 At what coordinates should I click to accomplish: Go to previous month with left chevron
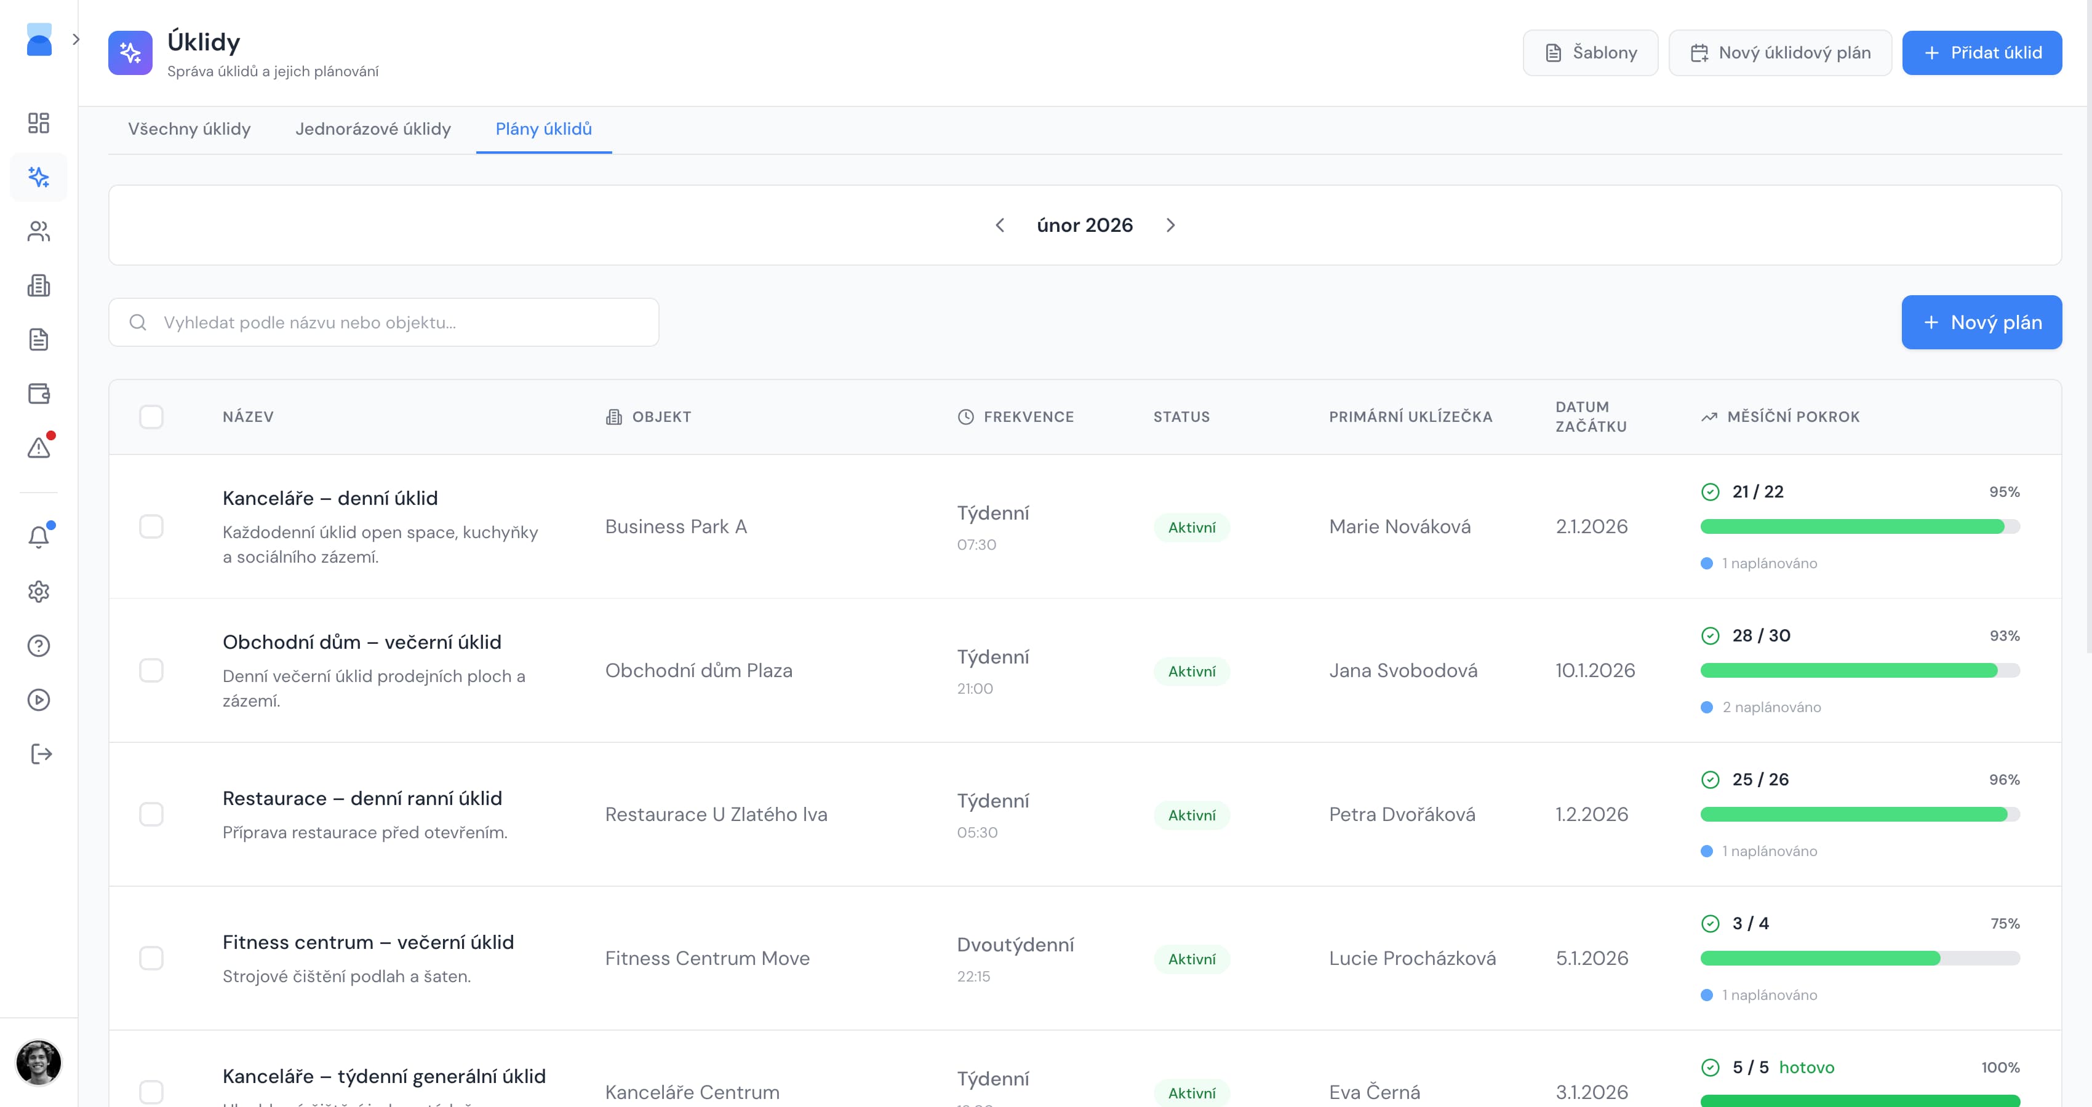coord(1000,226)
